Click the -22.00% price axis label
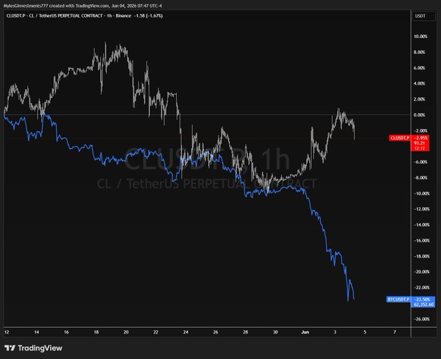 pyautogui.click(x=422, y=288)
